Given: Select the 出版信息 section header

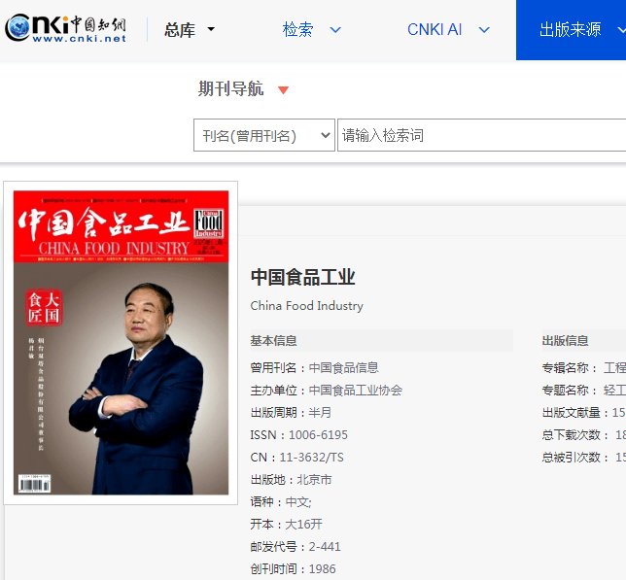Looking at the screenshot, I should pos(565,341).
